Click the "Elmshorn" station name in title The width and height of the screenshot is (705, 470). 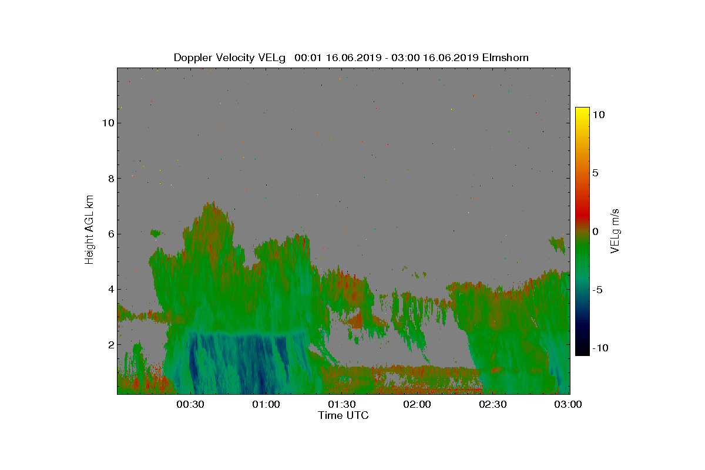pyautogui.click(x=505, y=58)
